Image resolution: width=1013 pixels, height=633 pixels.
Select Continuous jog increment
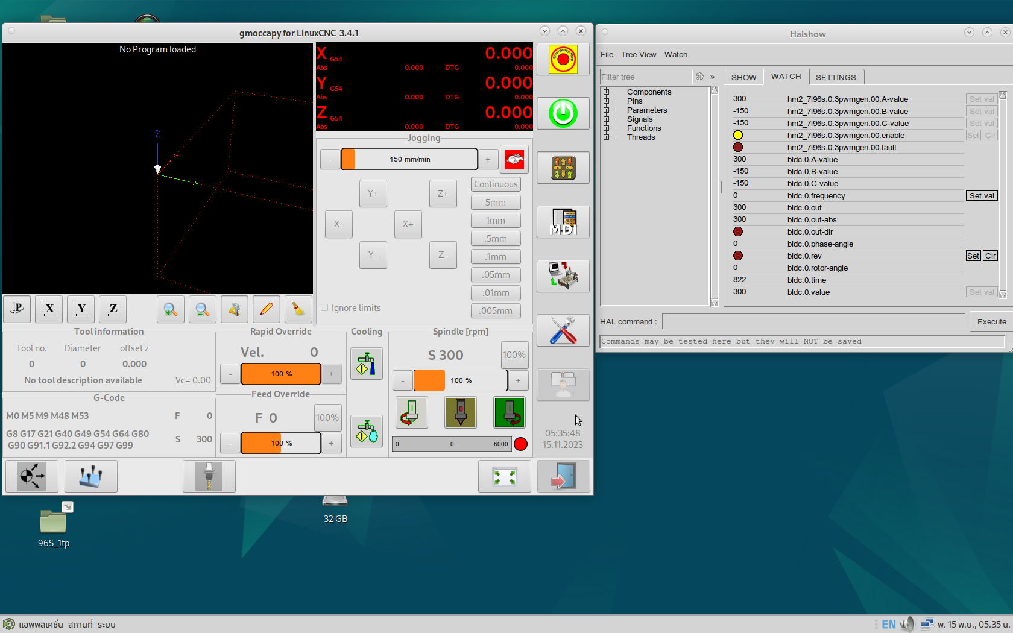pos(496,184)
